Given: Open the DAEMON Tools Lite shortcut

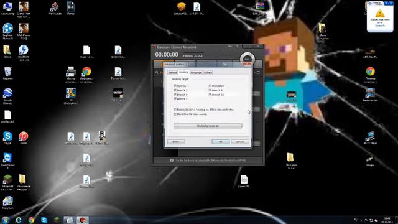Looking at the screenshot, I should click(x=24, y=53).
